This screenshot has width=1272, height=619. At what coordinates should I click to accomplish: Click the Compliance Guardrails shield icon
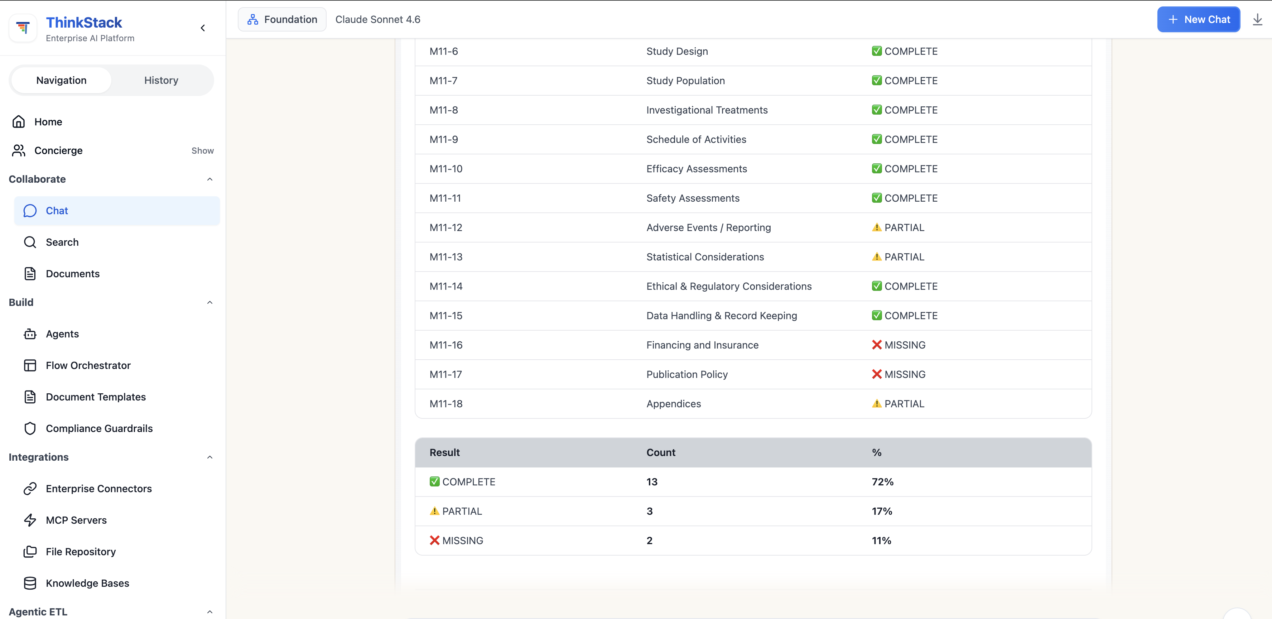tap(30, 428)
